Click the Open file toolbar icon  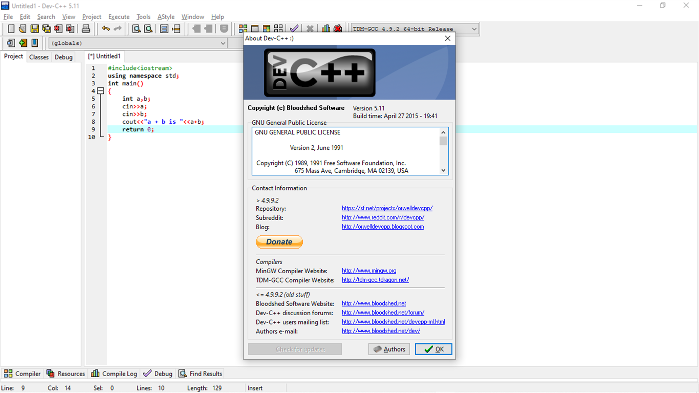pos(22,29)
